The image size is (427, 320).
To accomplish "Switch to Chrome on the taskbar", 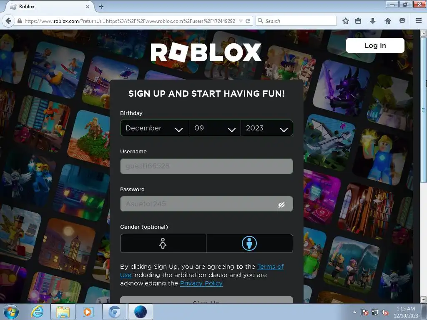I will point(115,312).
